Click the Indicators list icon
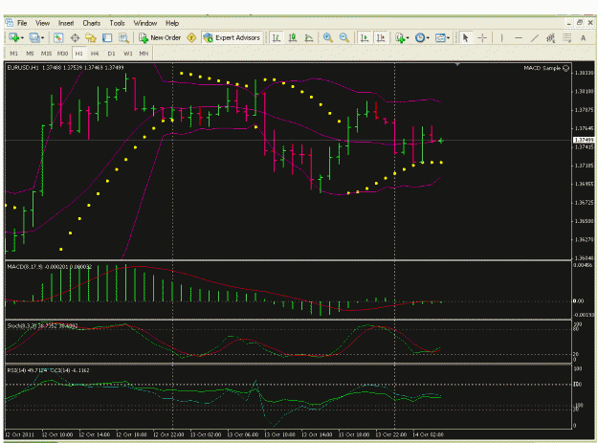Image resolution: width=598 pixels, height=443 pixels. (400, 37)
